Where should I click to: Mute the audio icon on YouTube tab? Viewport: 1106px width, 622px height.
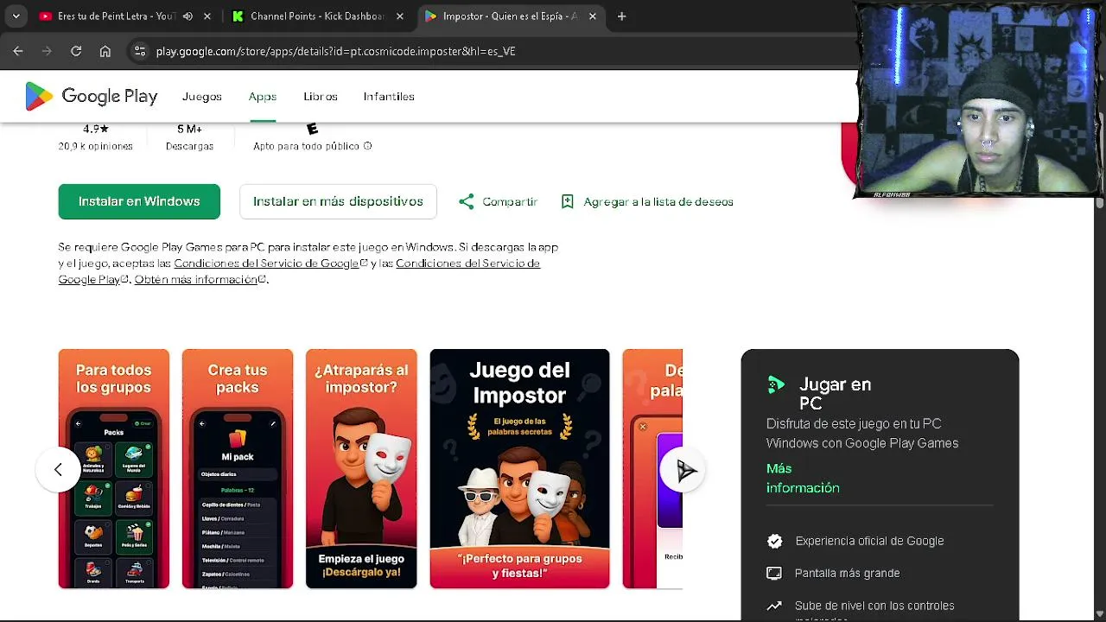click(x=188, y=16)
